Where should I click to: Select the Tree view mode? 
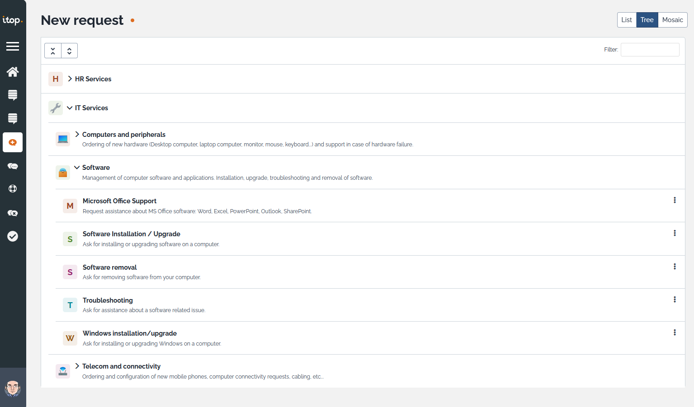coord(647,20)
